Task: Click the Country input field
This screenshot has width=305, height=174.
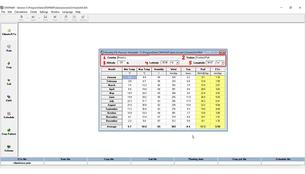Action: (133, 57)
